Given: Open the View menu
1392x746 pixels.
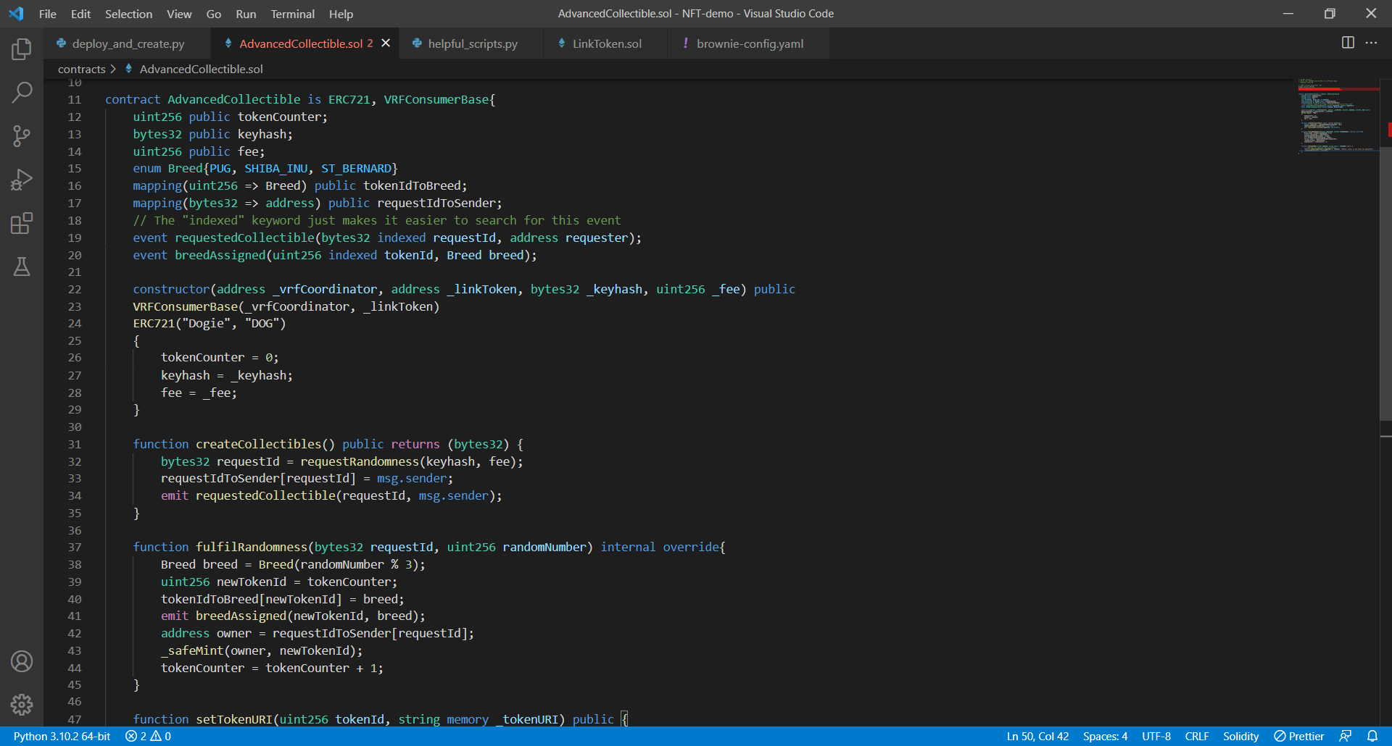Looking at the screenshot, I should pyautogui.click(x=179, y=14).
